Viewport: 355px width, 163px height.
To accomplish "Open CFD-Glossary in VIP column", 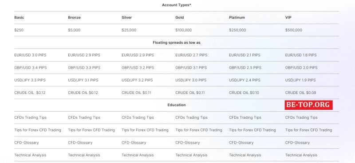I will click(297, 143).
